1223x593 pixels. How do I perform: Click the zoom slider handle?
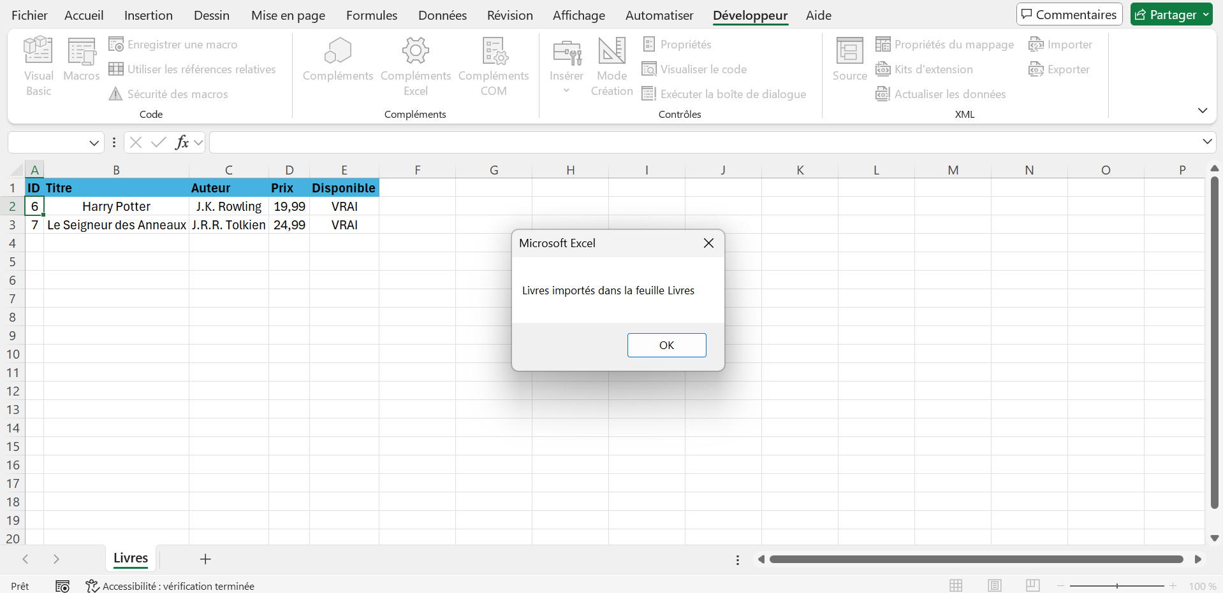pos(1117,586)
